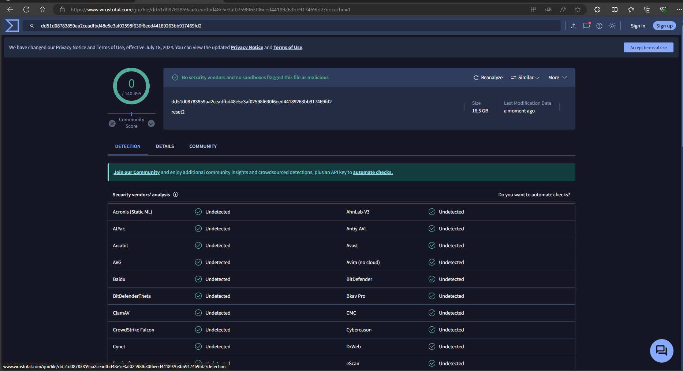Open the browser essentials heart icon

[x=663, y=10]
